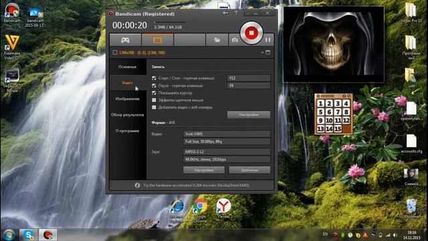Image resolution: width=428 pixels, height=241 pixels.
Task: Toggle Пауза hotkey checkbox
Action: [154, 86]
